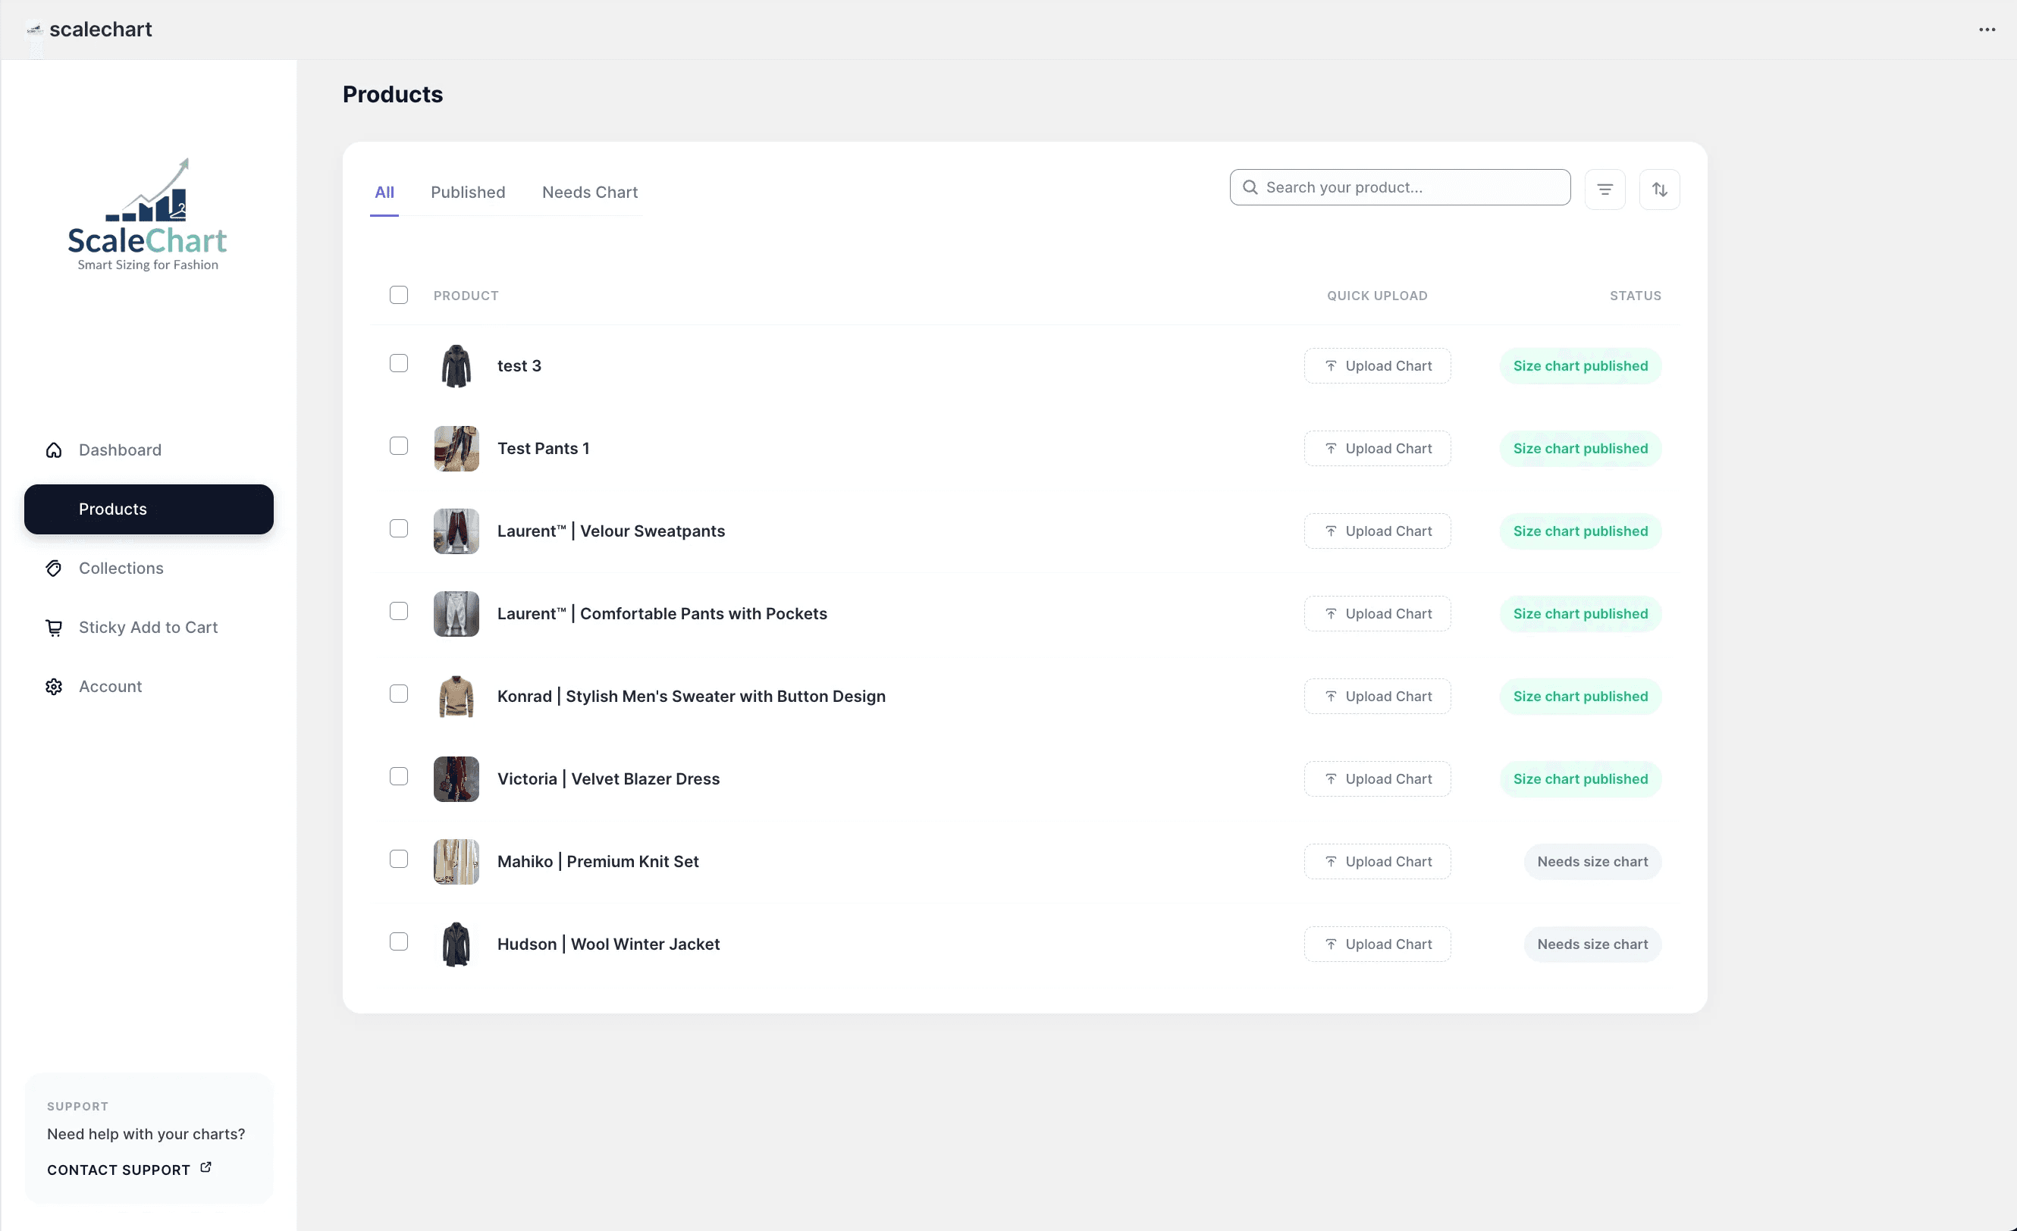This screenshot has height=1231, width=2017.
Task: Toggle the select-all products checkbox
Action: [399, 295]
